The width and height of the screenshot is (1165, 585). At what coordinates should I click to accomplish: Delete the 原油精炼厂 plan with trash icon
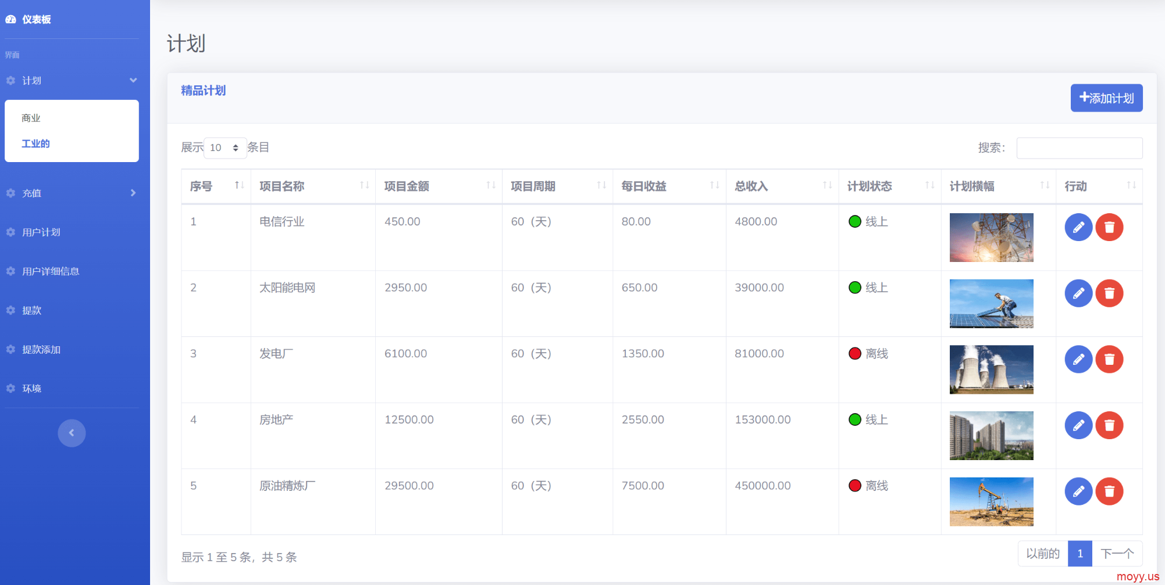click(x=1109, y=491)
